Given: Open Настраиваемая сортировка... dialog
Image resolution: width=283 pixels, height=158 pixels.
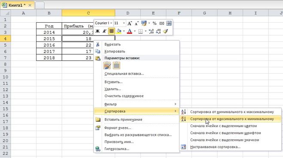Looking at the screenshot, I should pos(231,147).
